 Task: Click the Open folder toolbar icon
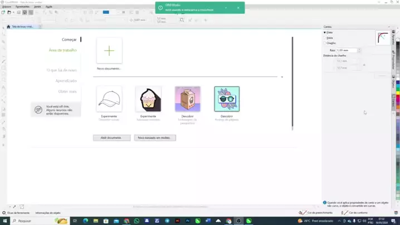pyautogui.click(x=9, y=12)
